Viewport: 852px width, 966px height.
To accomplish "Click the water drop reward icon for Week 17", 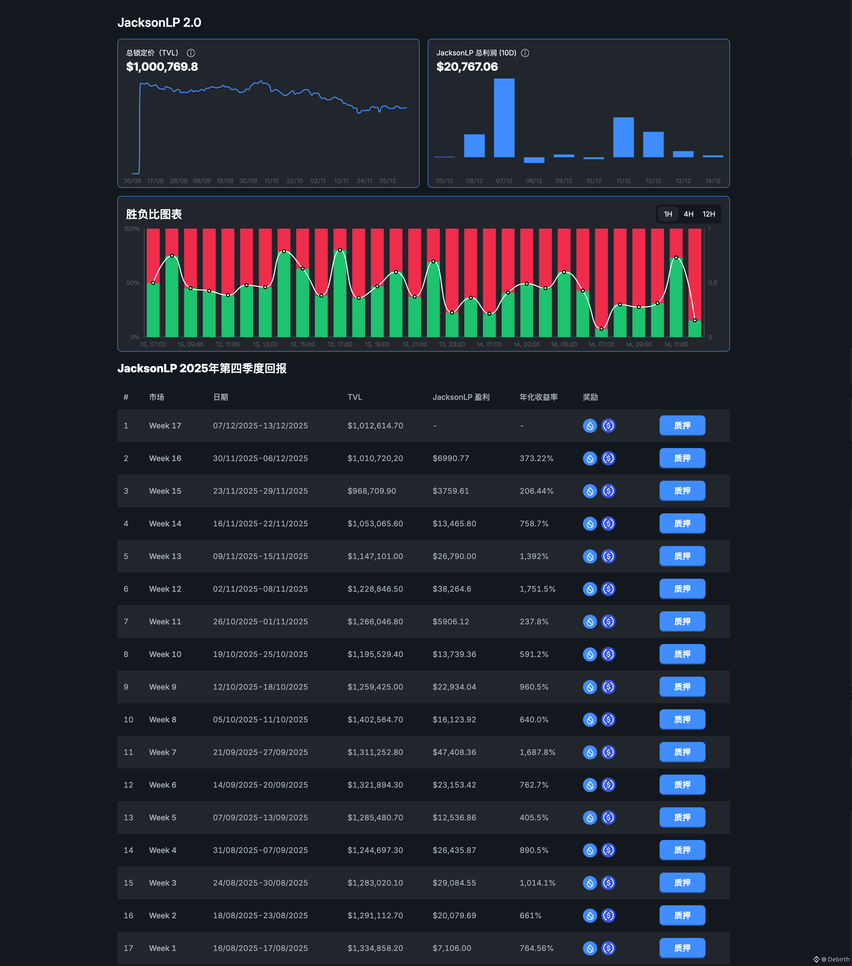I will (590, 426).
